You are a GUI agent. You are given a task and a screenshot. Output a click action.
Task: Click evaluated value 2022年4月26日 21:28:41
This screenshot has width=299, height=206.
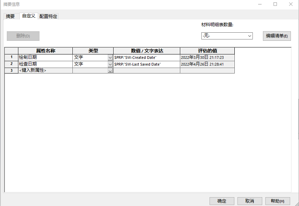pos(207,64)
